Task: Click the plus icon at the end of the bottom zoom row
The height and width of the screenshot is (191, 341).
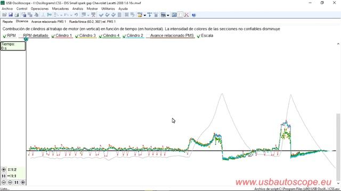Action: [x=23, y=183]
